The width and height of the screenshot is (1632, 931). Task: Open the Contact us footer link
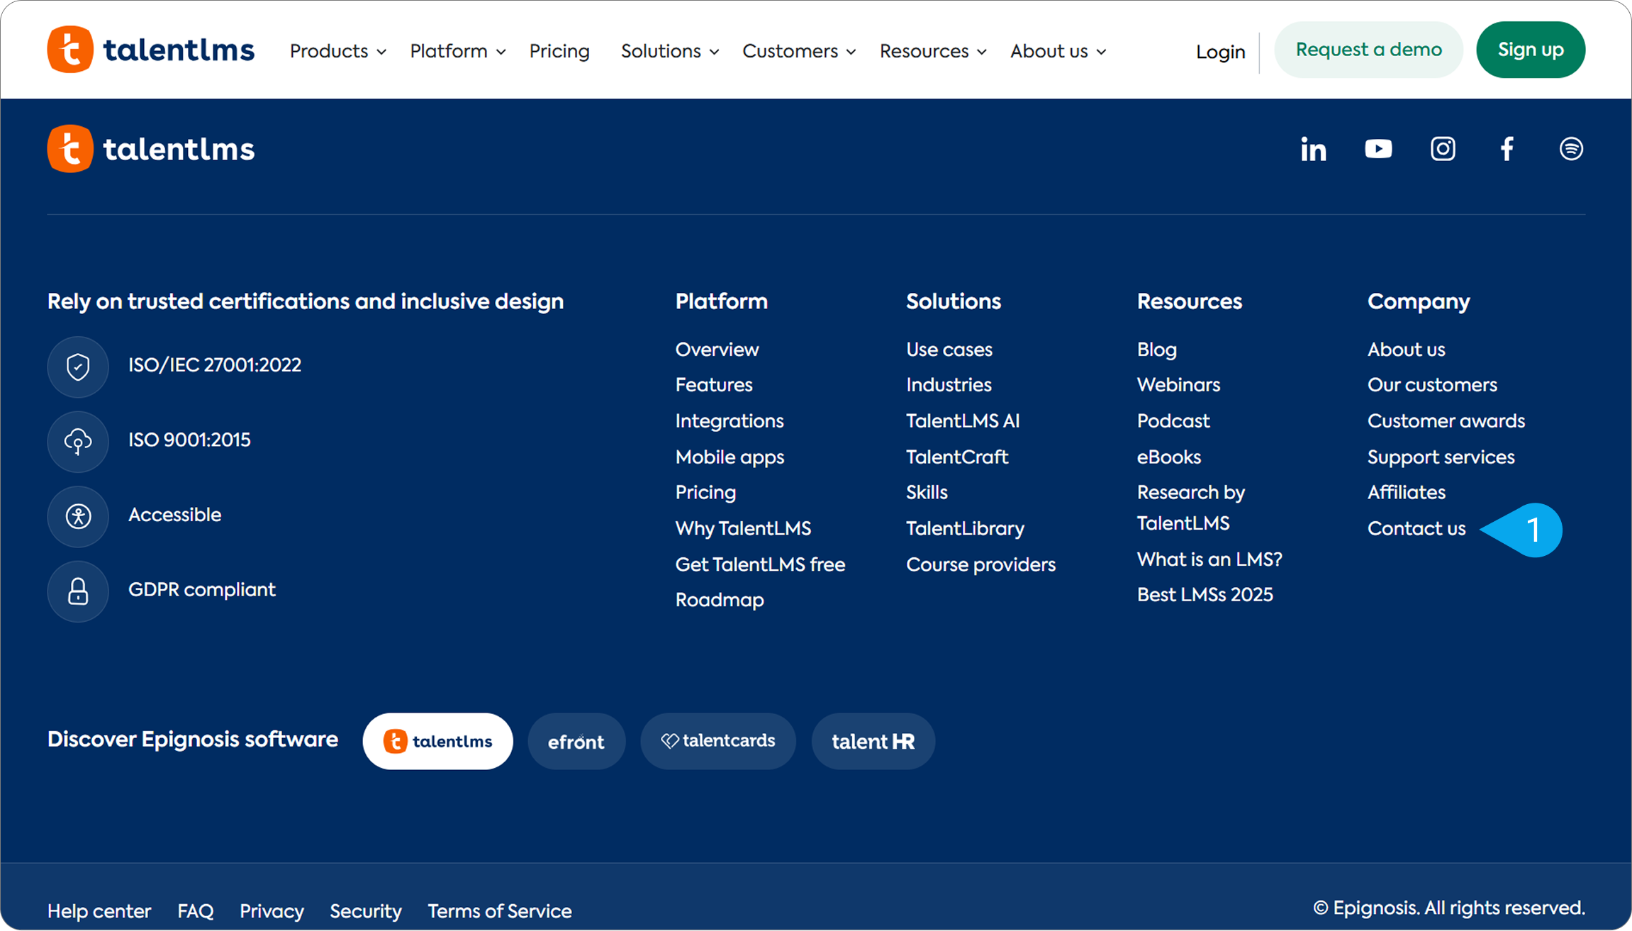pyautogui.click(x=1416, y=528)
